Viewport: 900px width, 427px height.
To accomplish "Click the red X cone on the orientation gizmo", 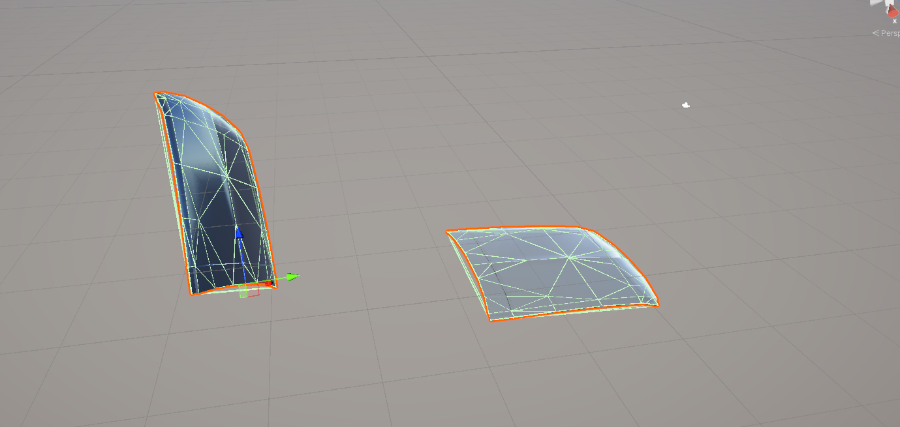I will pyautogui.click(x=893, y=12).
